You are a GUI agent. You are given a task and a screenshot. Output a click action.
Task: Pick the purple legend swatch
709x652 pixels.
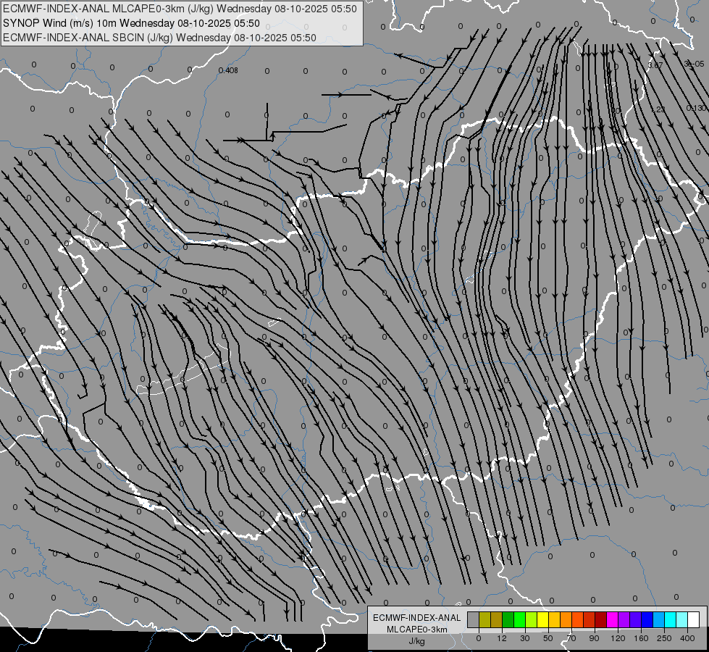(624, 620)
